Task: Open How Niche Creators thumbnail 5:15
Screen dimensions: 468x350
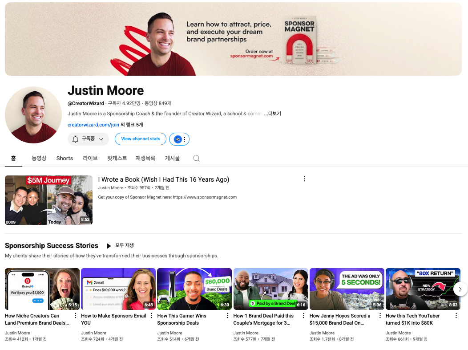Action: (42, 289)
